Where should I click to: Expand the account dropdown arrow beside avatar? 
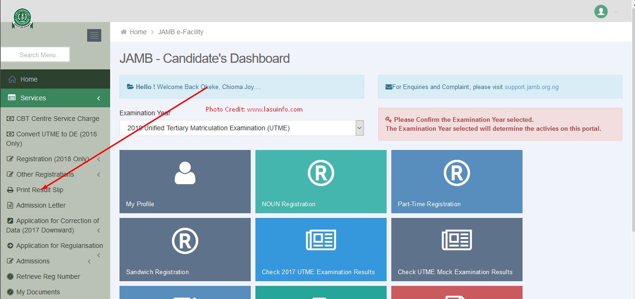616,12
